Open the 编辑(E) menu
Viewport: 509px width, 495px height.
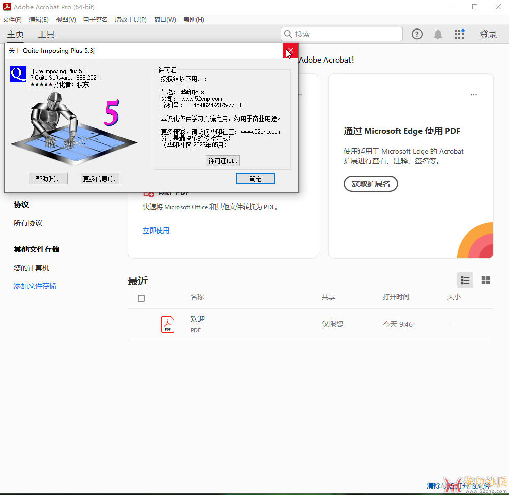pyautogui.click(x=39, y=20)
